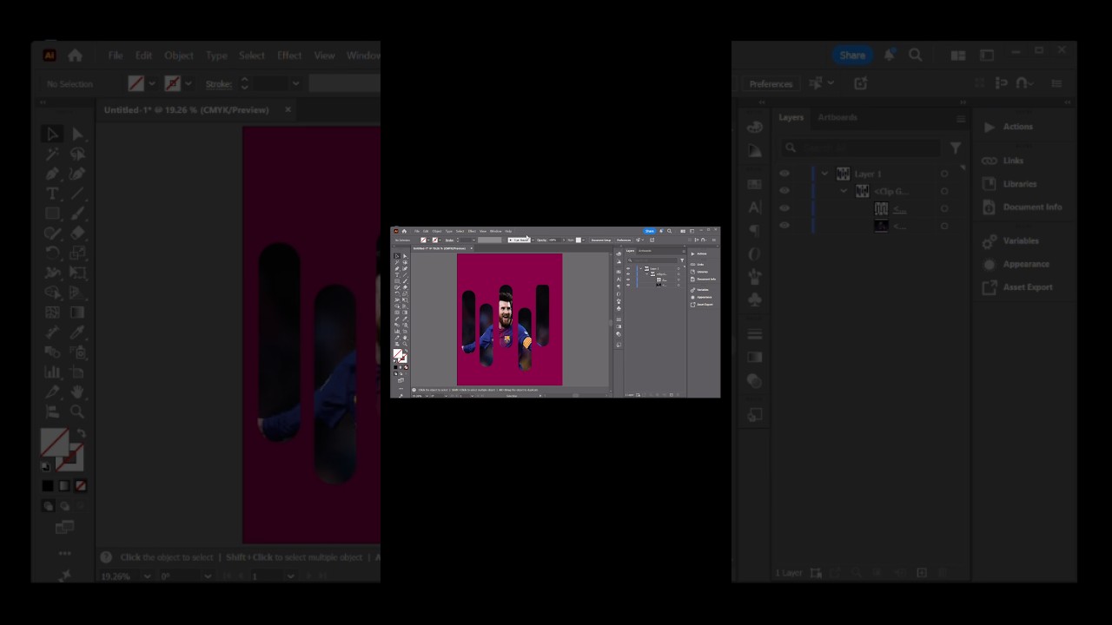Select the Eraser tool
Image resolution: width=1112 pixels, height=625 pixels.
click(77, 234)
